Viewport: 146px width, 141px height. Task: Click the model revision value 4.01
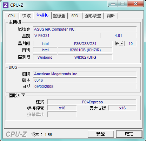(x=118, y=36)
